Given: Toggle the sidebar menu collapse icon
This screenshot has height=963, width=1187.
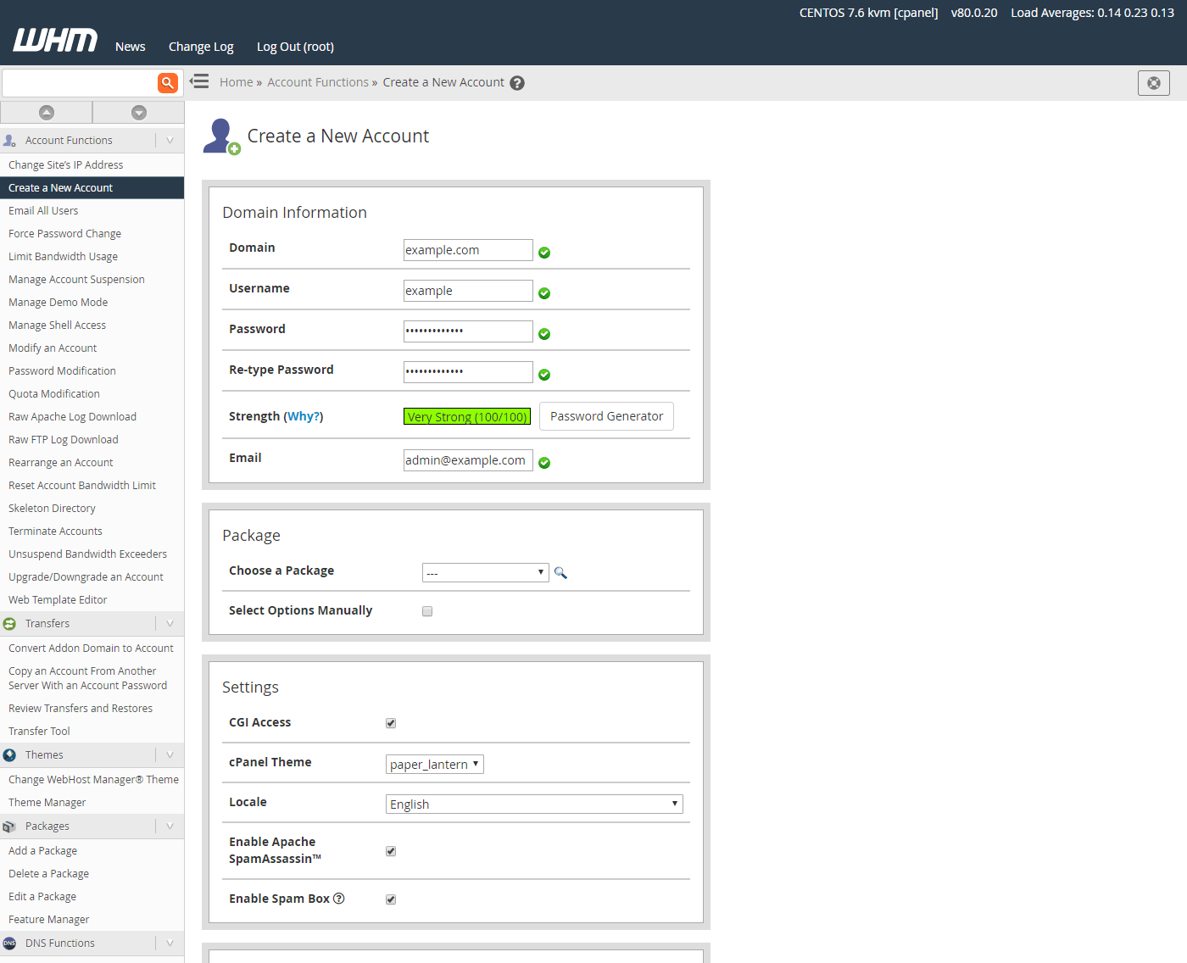Looking at the screenshot, I should point(199,81).
